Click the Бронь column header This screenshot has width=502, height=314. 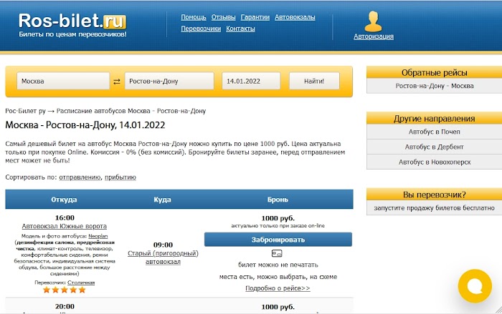[278, 200]
